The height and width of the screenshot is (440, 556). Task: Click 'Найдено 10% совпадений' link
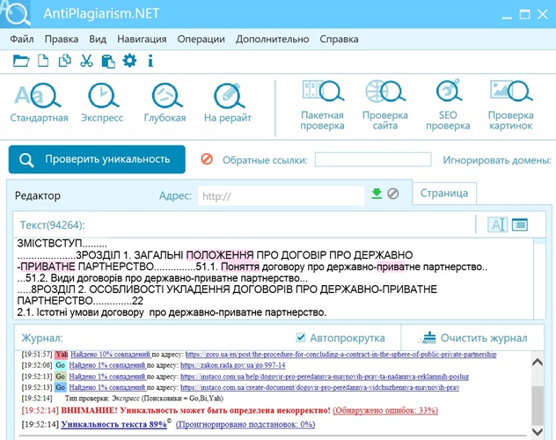coord(110,354)
